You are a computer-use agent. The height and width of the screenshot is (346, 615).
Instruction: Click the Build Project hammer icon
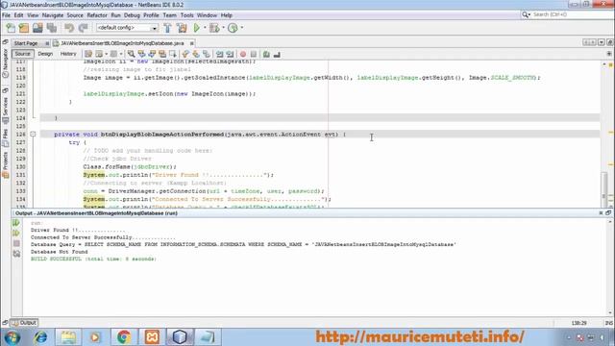tap(167, 28)
